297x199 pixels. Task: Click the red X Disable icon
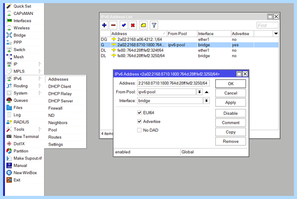(x=133, y=25)
